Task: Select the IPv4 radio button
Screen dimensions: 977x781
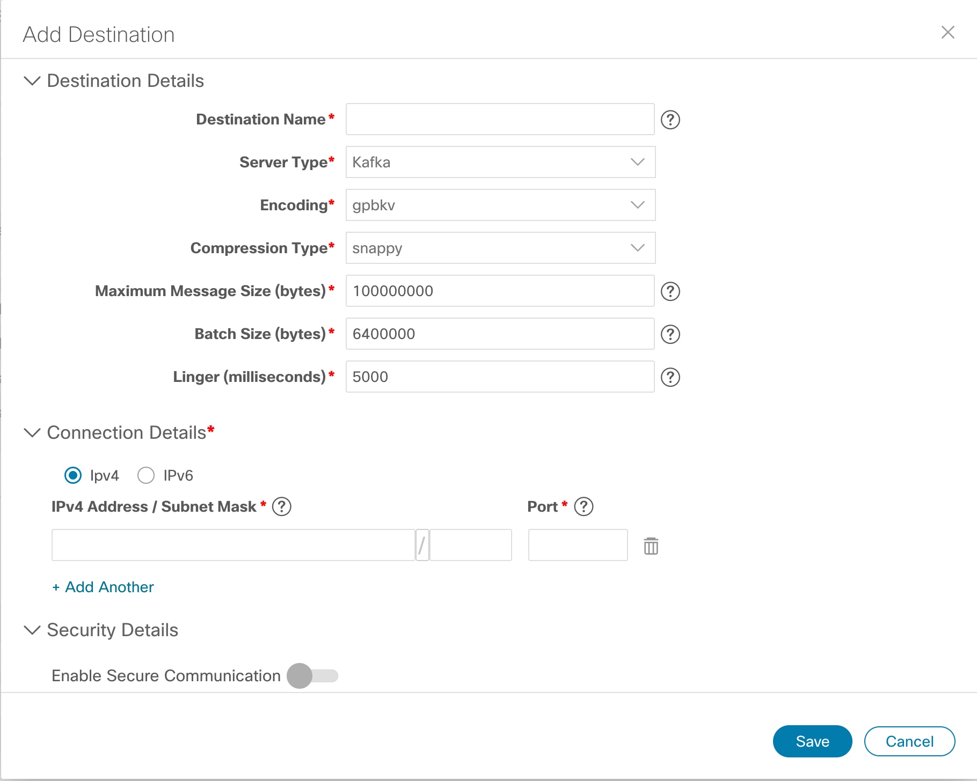Action: pyautogui.click(x=72, y=475)
